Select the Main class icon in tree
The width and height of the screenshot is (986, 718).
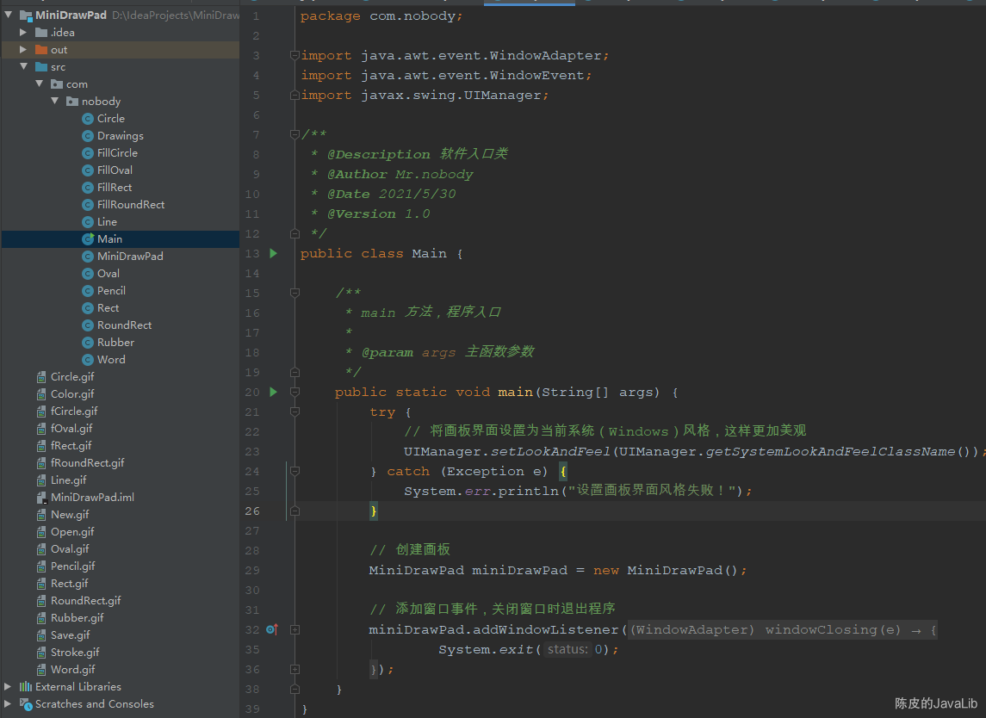(x=88, y=239)
